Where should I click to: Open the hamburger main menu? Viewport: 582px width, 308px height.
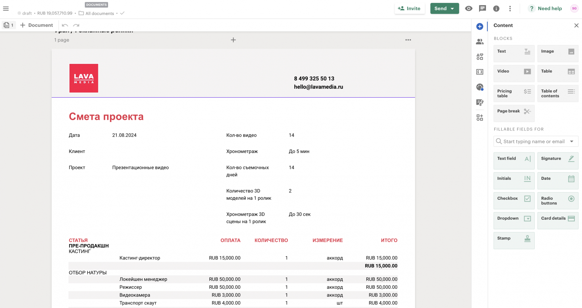(x=6, y=8)
